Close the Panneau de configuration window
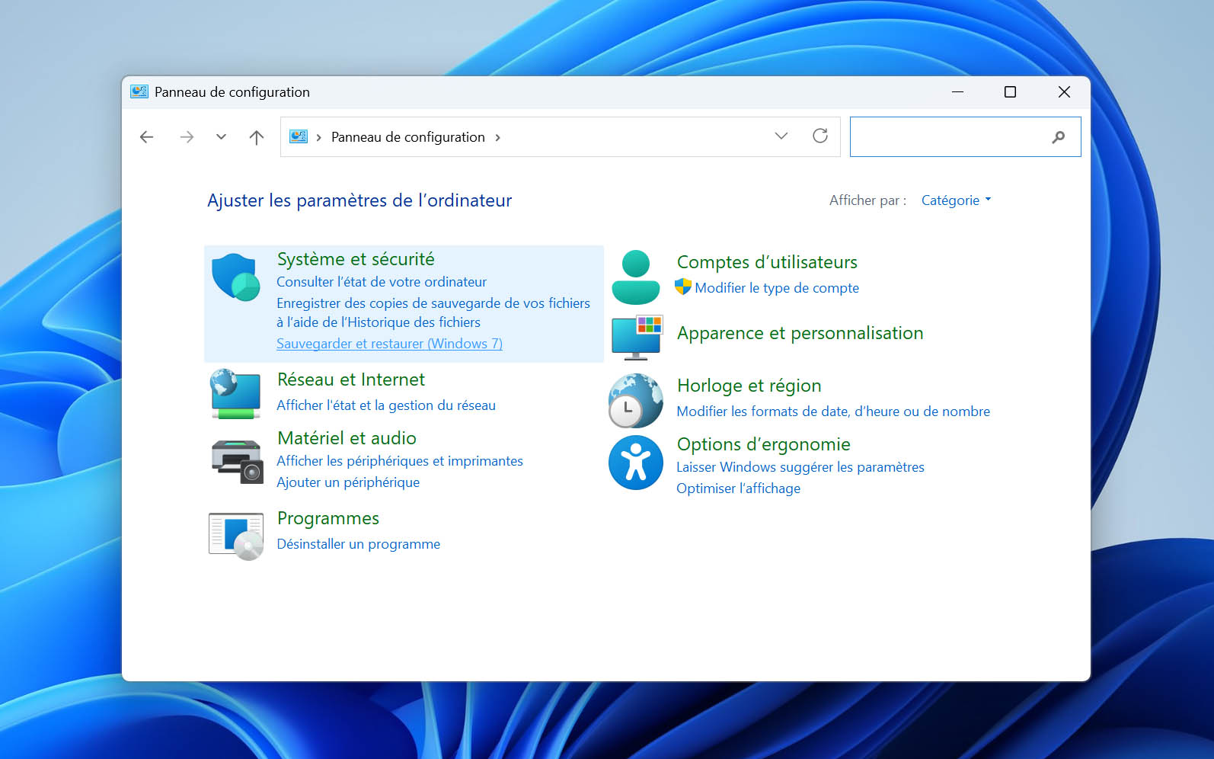Screen dimensions: 1214x759 (x=1064, y=91)
